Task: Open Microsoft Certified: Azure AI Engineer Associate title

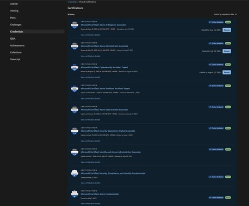Action: (103, 25)
